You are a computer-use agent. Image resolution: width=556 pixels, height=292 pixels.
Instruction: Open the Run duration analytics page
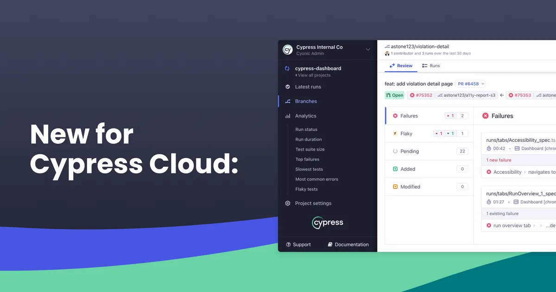(309, 140)
